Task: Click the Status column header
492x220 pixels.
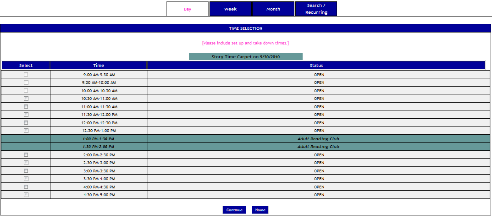Action: (316, 65)
